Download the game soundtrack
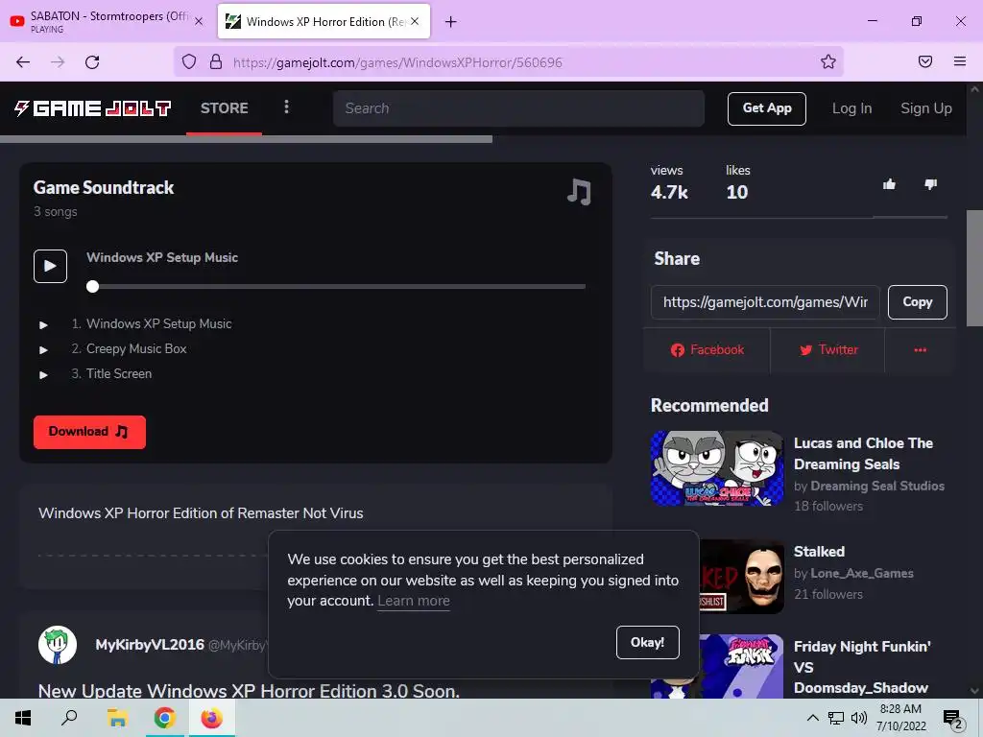Viewport: 983px width, 737px height. (89, 432)
